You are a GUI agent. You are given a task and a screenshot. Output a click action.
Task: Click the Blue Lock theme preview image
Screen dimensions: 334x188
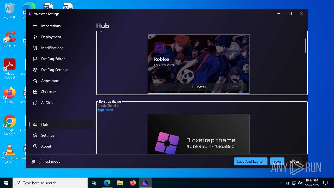pos(199,64)
